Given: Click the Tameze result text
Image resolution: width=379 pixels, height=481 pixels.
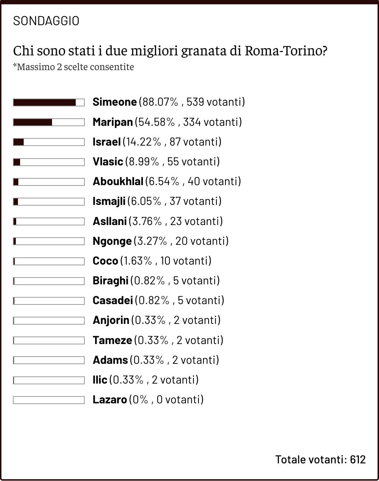Looking at the screenshot, I should click(158, 340).
